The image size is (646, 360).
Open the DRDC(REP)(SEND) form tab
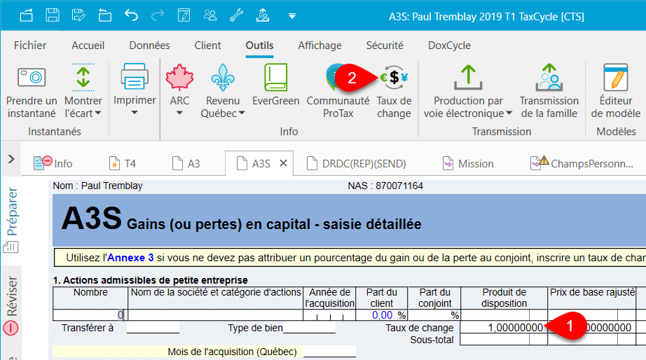click(x=357, y=163)
